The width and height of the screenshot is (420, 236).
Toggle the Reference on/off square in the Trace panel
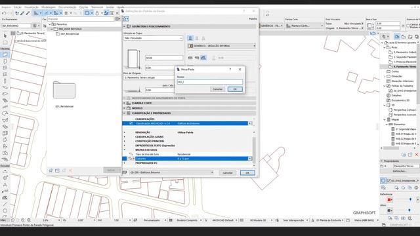383,181
